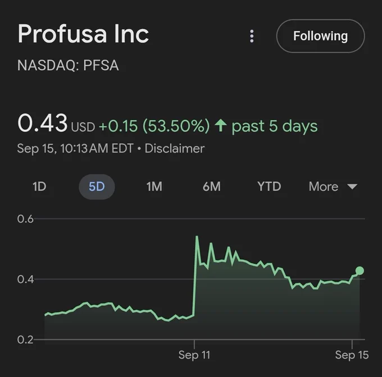Screen dimensions: 382x377
Task: Open the three-dot options menu
Action: click(252, 36)
